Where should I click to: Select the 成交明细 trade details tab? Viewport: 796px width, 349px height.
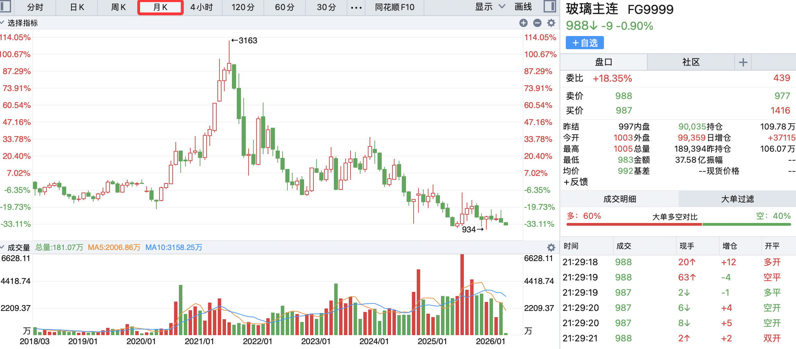click(620, 199)
